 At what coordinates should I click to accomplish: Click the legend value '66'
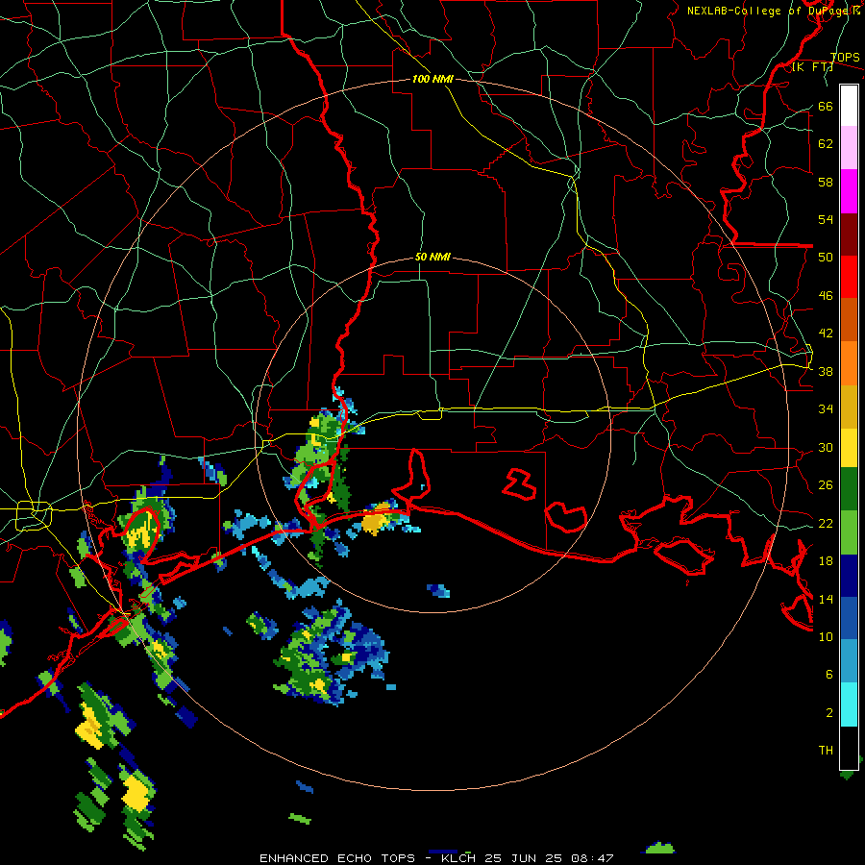click(826, 106)
